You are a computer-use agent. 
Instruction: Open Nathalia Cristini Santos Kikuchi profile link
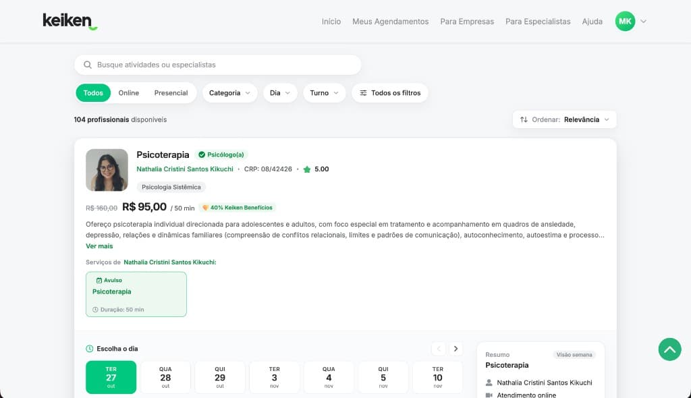point(185,169)
